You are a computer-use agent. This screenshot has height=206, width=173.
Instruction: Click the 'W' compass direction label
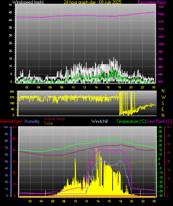[163, 97]
